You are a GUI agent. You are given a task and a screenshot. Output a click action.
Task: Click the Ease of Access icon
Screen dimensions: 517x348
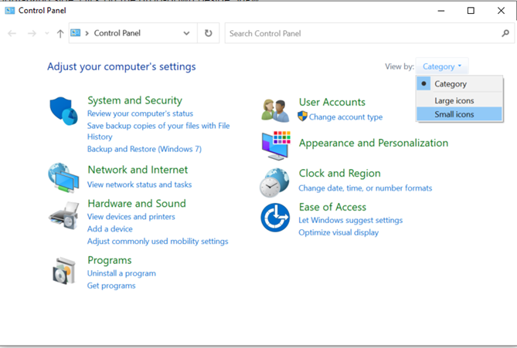tap(275, 218)
